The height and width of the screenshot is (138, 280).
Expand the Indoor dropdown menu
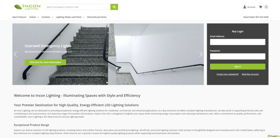[34, 17]
